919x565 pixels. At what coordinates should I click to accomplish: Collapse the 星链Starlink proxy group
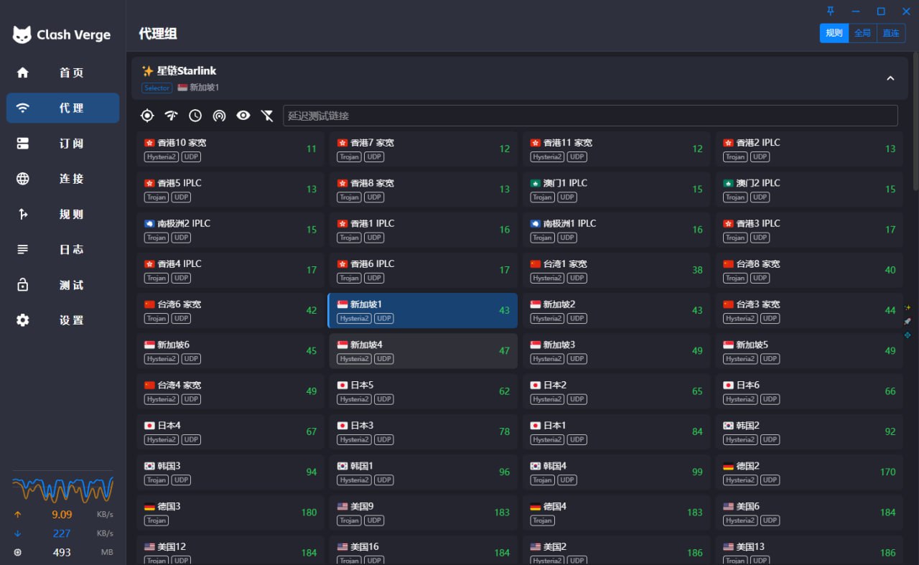point(890,78)
